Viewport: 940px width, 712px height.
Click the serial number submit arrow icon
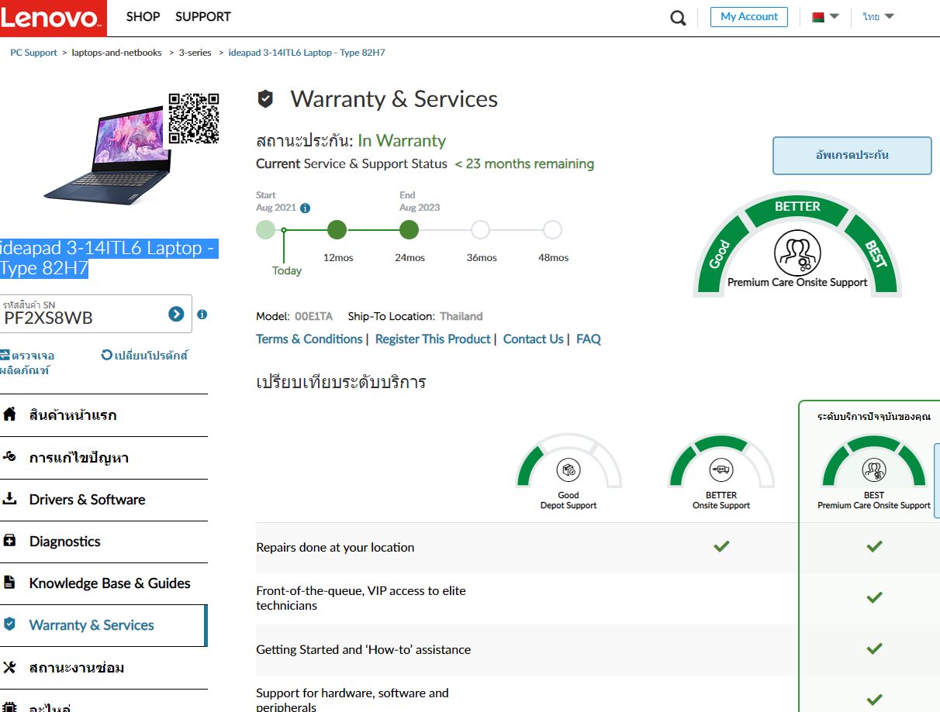[176, 314]
